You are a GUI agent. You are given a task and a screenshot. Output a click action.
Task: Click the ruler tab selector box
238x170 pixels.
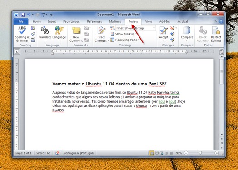(17, 52)
